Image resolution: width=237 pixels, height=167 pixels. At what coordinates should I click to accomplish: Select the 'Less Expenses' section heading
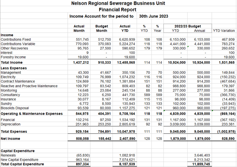tap(14, 68)
